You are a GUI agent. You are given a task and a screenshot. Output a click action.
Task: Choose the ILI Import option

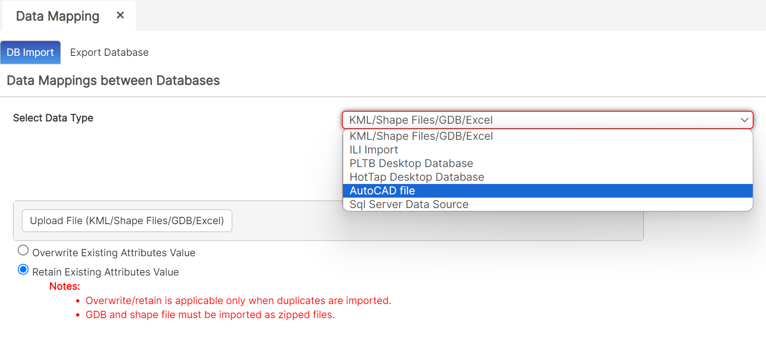[373, 150]
